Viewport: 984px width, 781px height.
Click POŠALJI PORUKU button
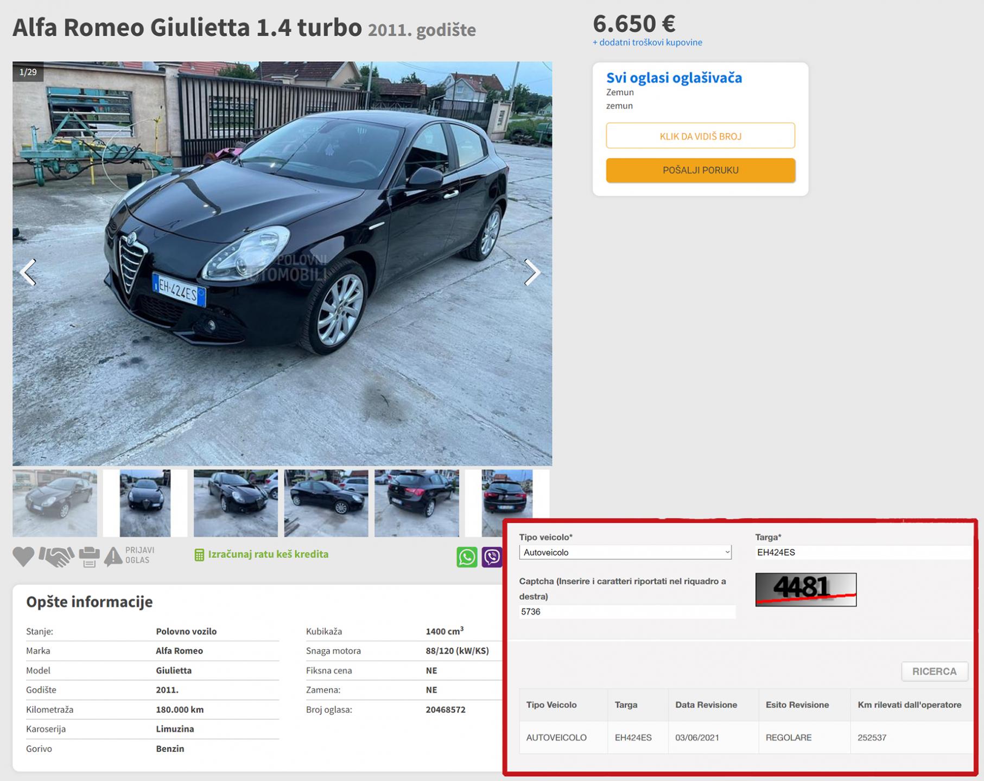coord(700,170)
